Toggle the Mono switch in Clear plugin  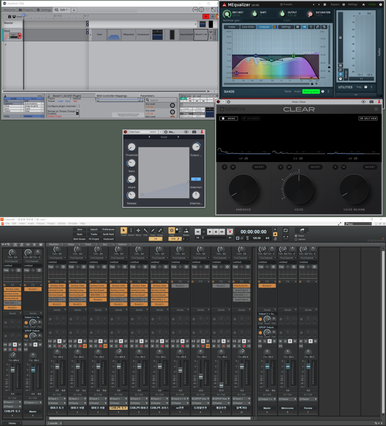(x=229, y=118)
